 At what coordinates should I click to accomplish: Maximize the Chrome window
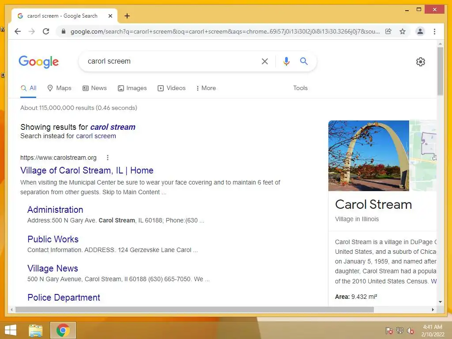click(x=419, y=10)
